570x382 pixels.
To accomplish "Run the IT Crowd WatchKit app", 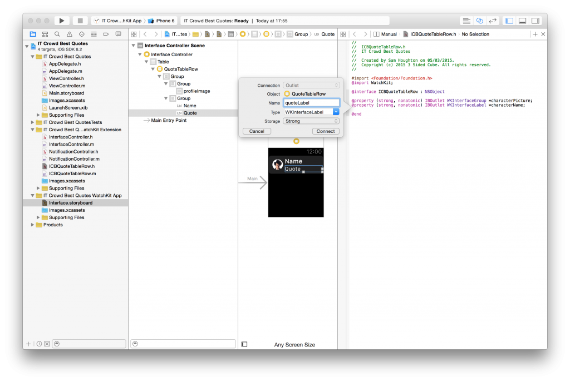I will click(x=62, y=20).
